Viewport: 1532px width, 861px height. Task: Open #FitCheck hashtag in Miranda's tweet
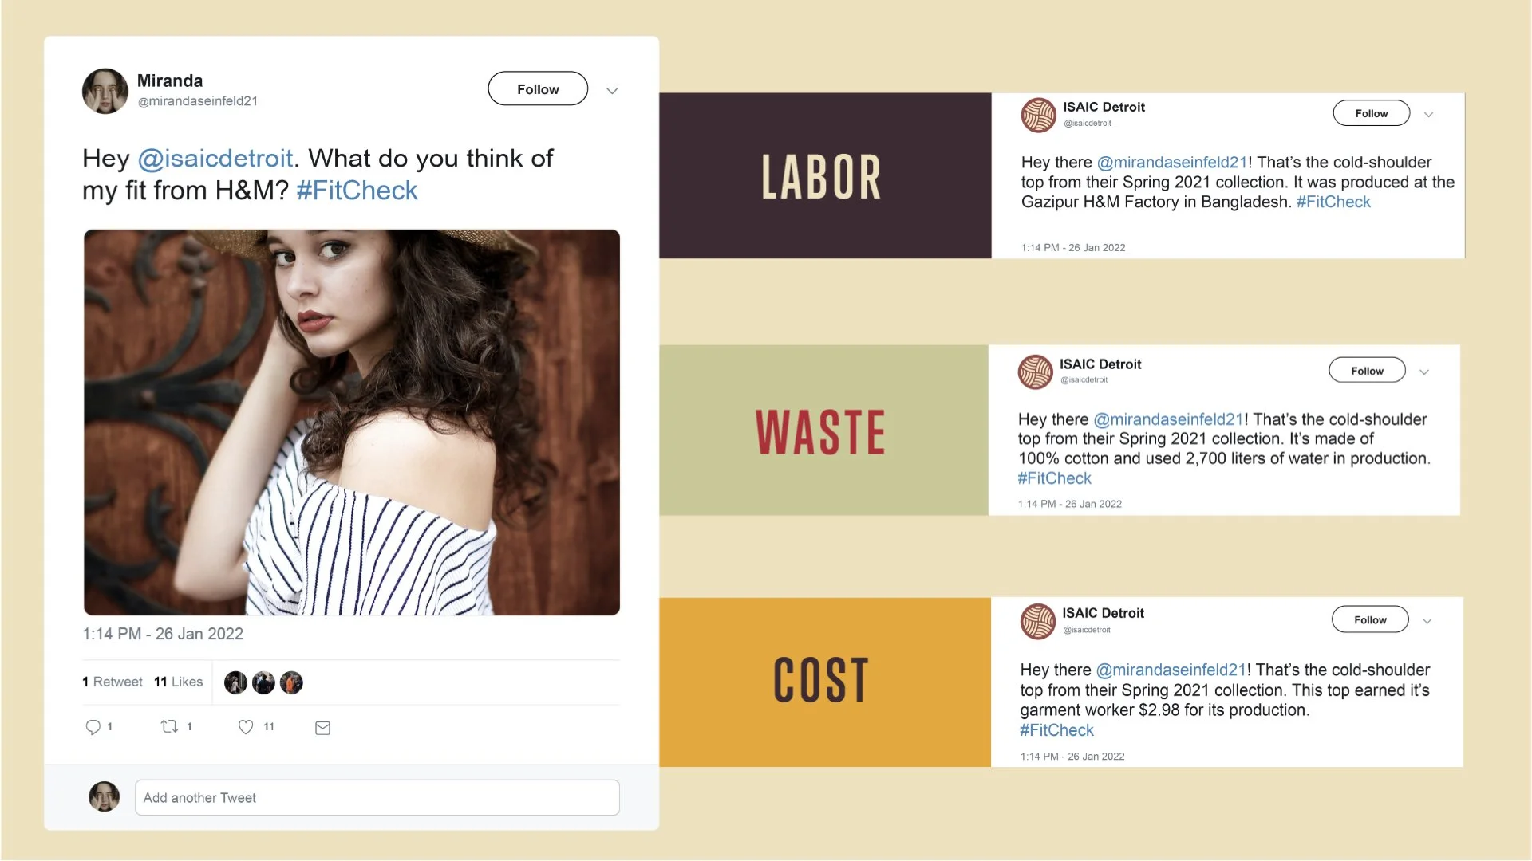pos(357,191)
